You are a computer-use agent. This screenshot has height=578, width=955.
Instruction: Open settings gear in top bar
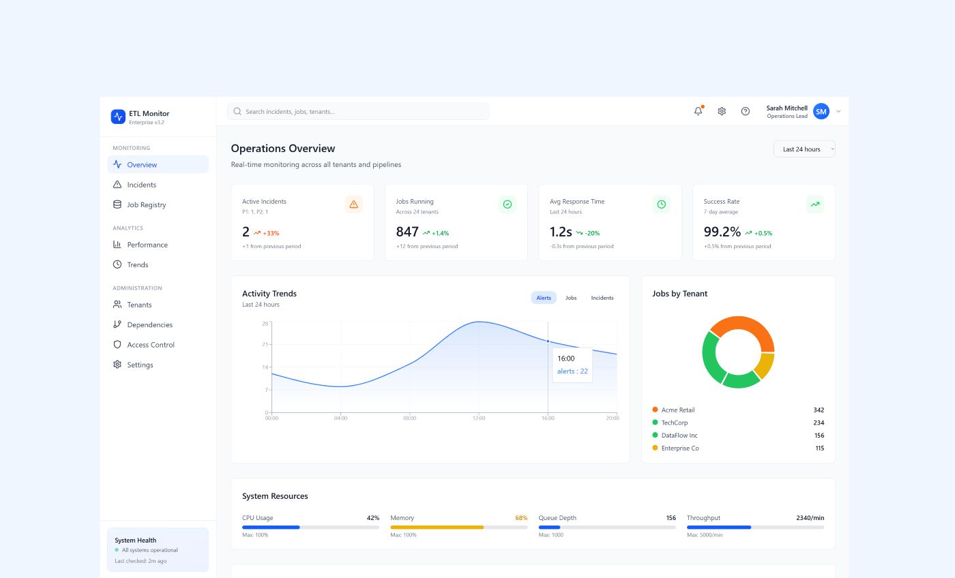click(722, 111)
